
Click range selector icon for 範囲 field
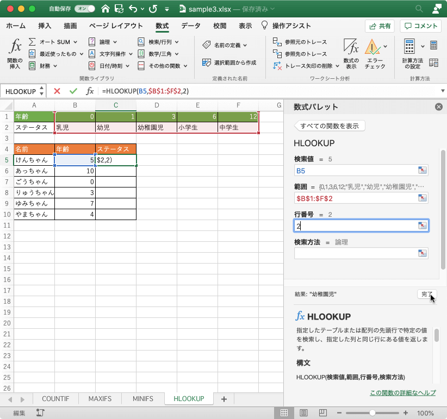click(422, 198)
